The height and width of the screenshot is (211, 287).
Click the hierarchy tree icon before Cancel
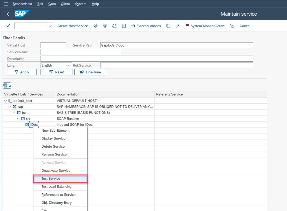click(x=232, y=26)
